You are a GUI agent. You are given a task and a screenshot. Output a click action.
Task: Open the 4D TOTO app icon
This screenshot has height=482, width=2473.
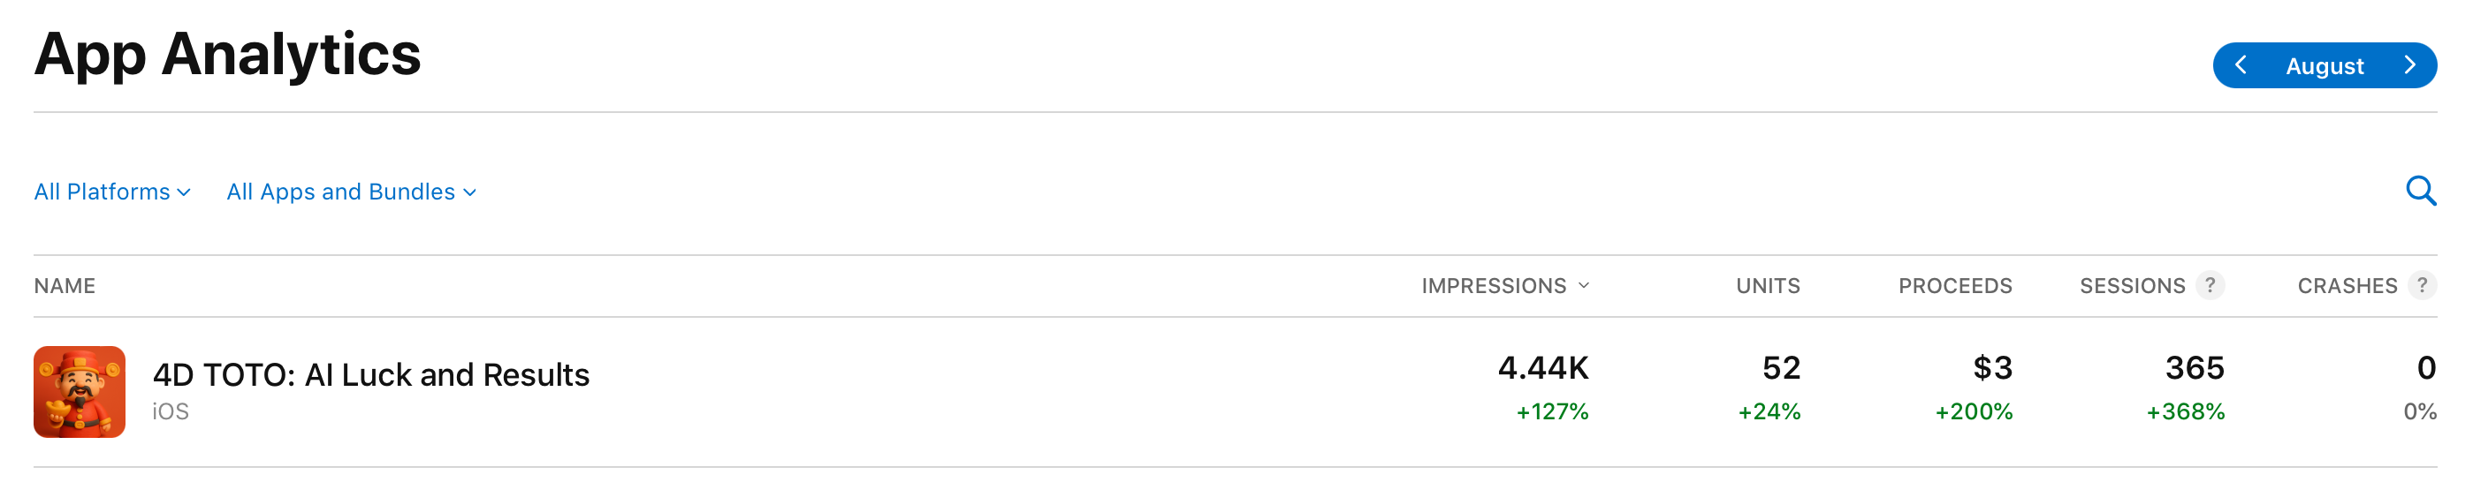(x=80, y=392)
